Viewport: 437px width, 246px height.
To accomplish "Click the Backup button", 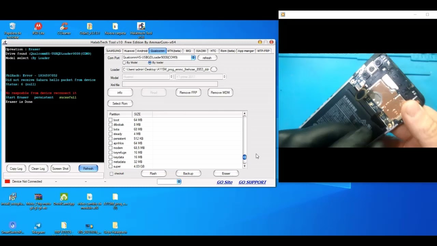I will click(x=188, y=174).
